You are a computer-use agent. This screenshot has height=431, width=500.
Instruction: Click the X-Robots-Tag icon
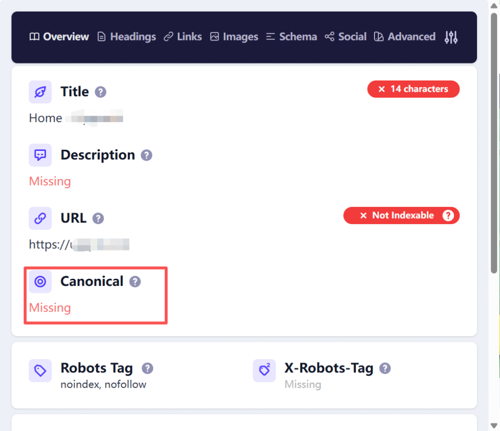point(264,370)
